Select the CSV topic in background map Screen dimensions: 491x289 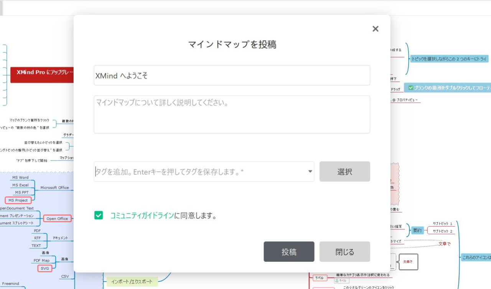[x=65, y=276]
